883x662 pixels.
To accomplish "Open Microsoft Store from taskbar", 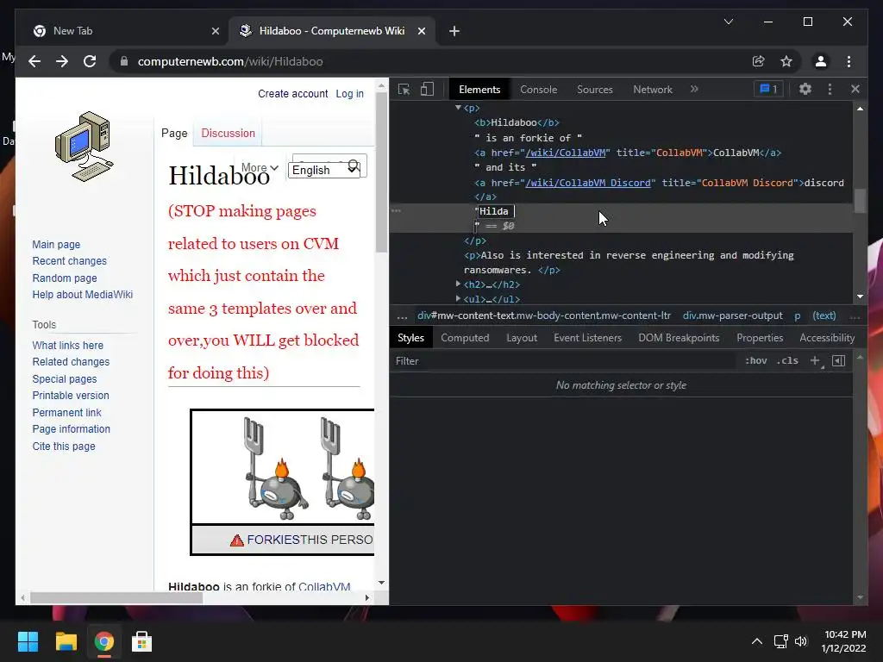I will [x=141, y=641].
